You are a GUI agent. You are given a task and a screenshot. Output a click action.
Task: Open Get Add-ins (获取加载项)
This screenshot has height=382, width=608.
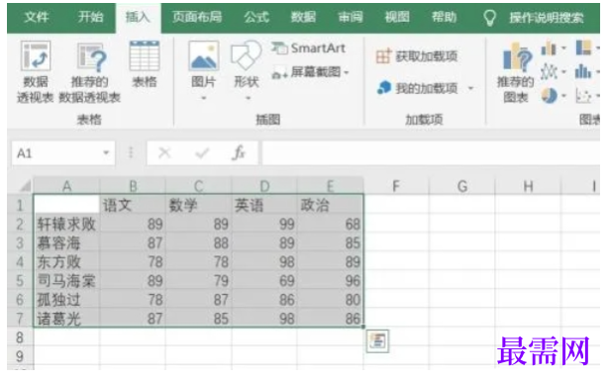coord(417,56)
